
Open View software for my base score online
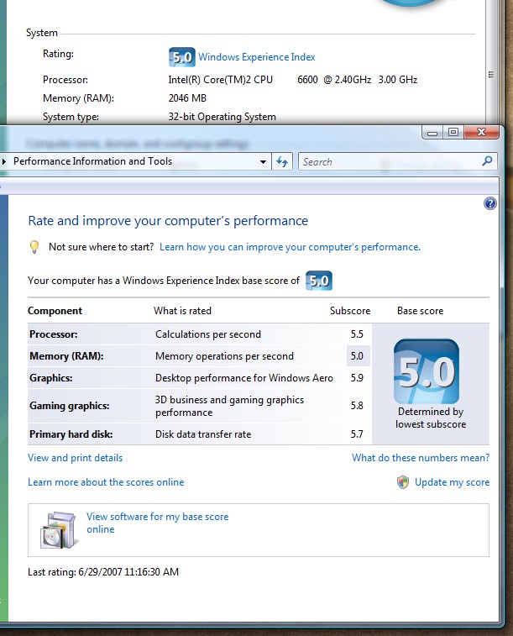pos(157,523)
